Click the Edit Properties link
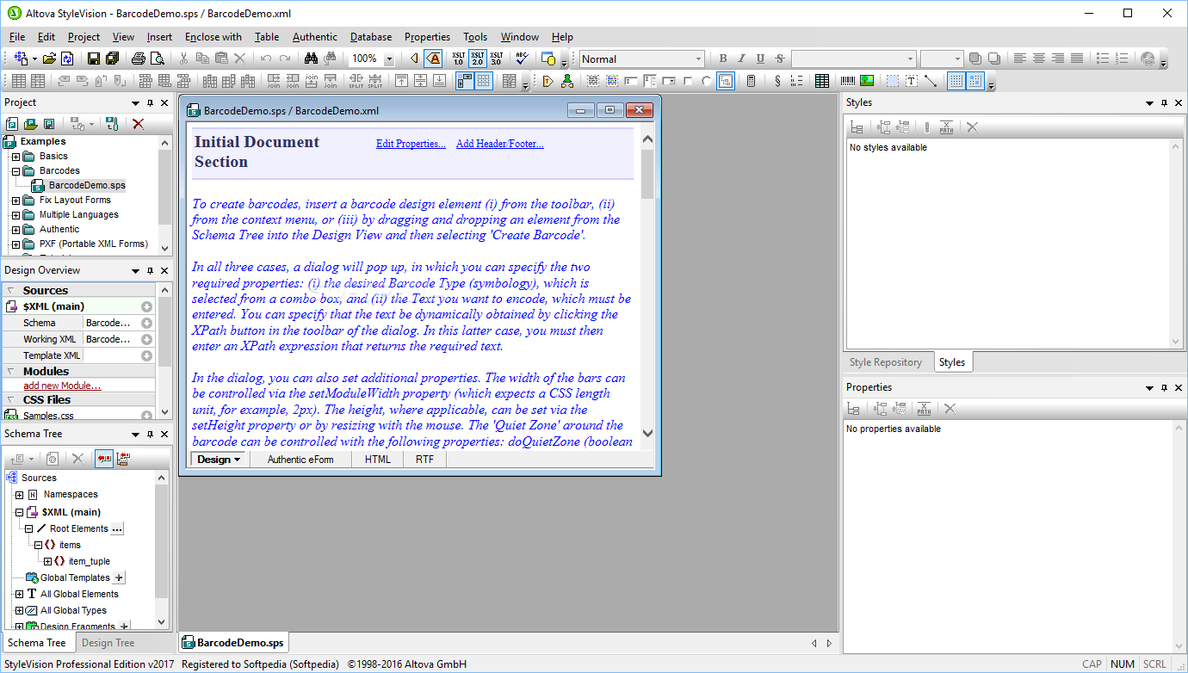 pos(411,144)
